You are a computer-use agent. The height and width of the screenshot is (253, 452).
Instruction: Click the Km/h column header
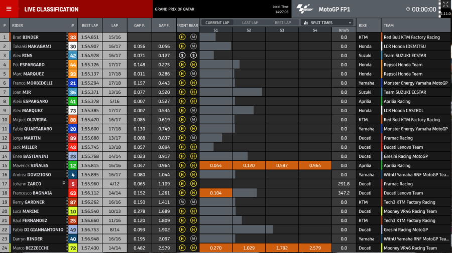[344, 30]
